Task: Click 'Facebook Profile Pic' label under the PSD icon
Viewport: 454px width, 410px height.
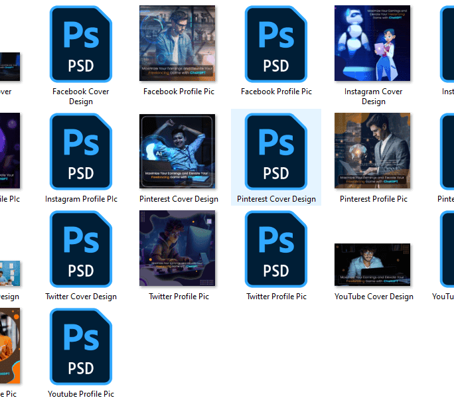Action: point(276,92)
